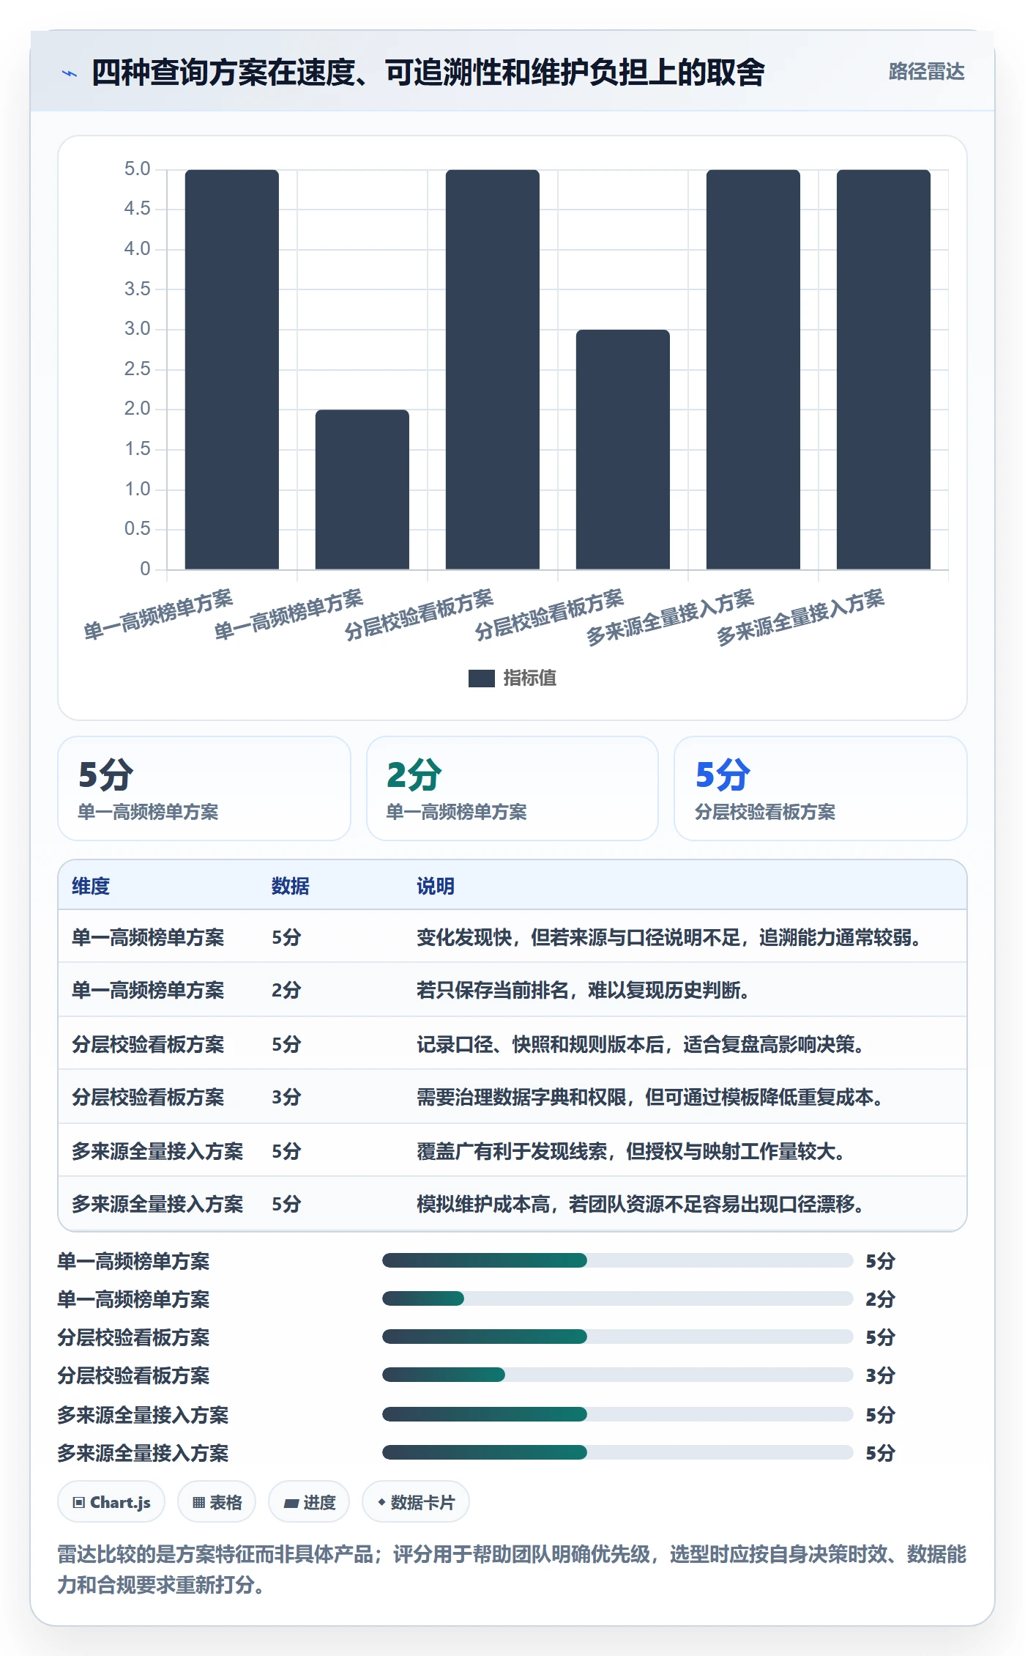Select the cell 若只保存当前排名，难以复现历史判断。

coord(583,990)
